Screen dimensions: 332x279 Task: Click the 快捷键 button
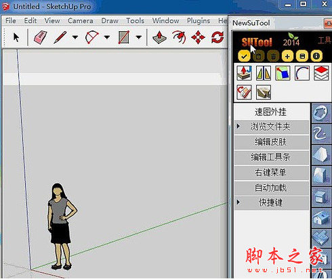click(x=272, y=202)
